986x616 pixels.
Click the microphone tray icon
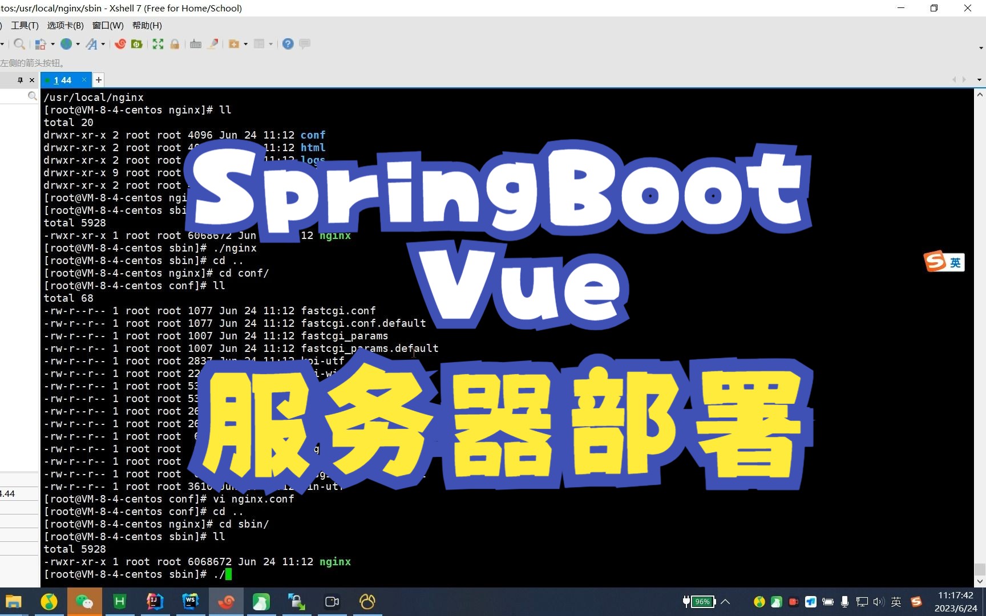(x=845, y=602)
